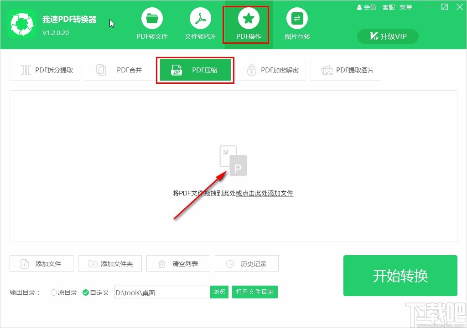The width and height of the screenshot is (467, 328).
Task: Select the 原目录 radio option
Action: (x=64, y=292)
